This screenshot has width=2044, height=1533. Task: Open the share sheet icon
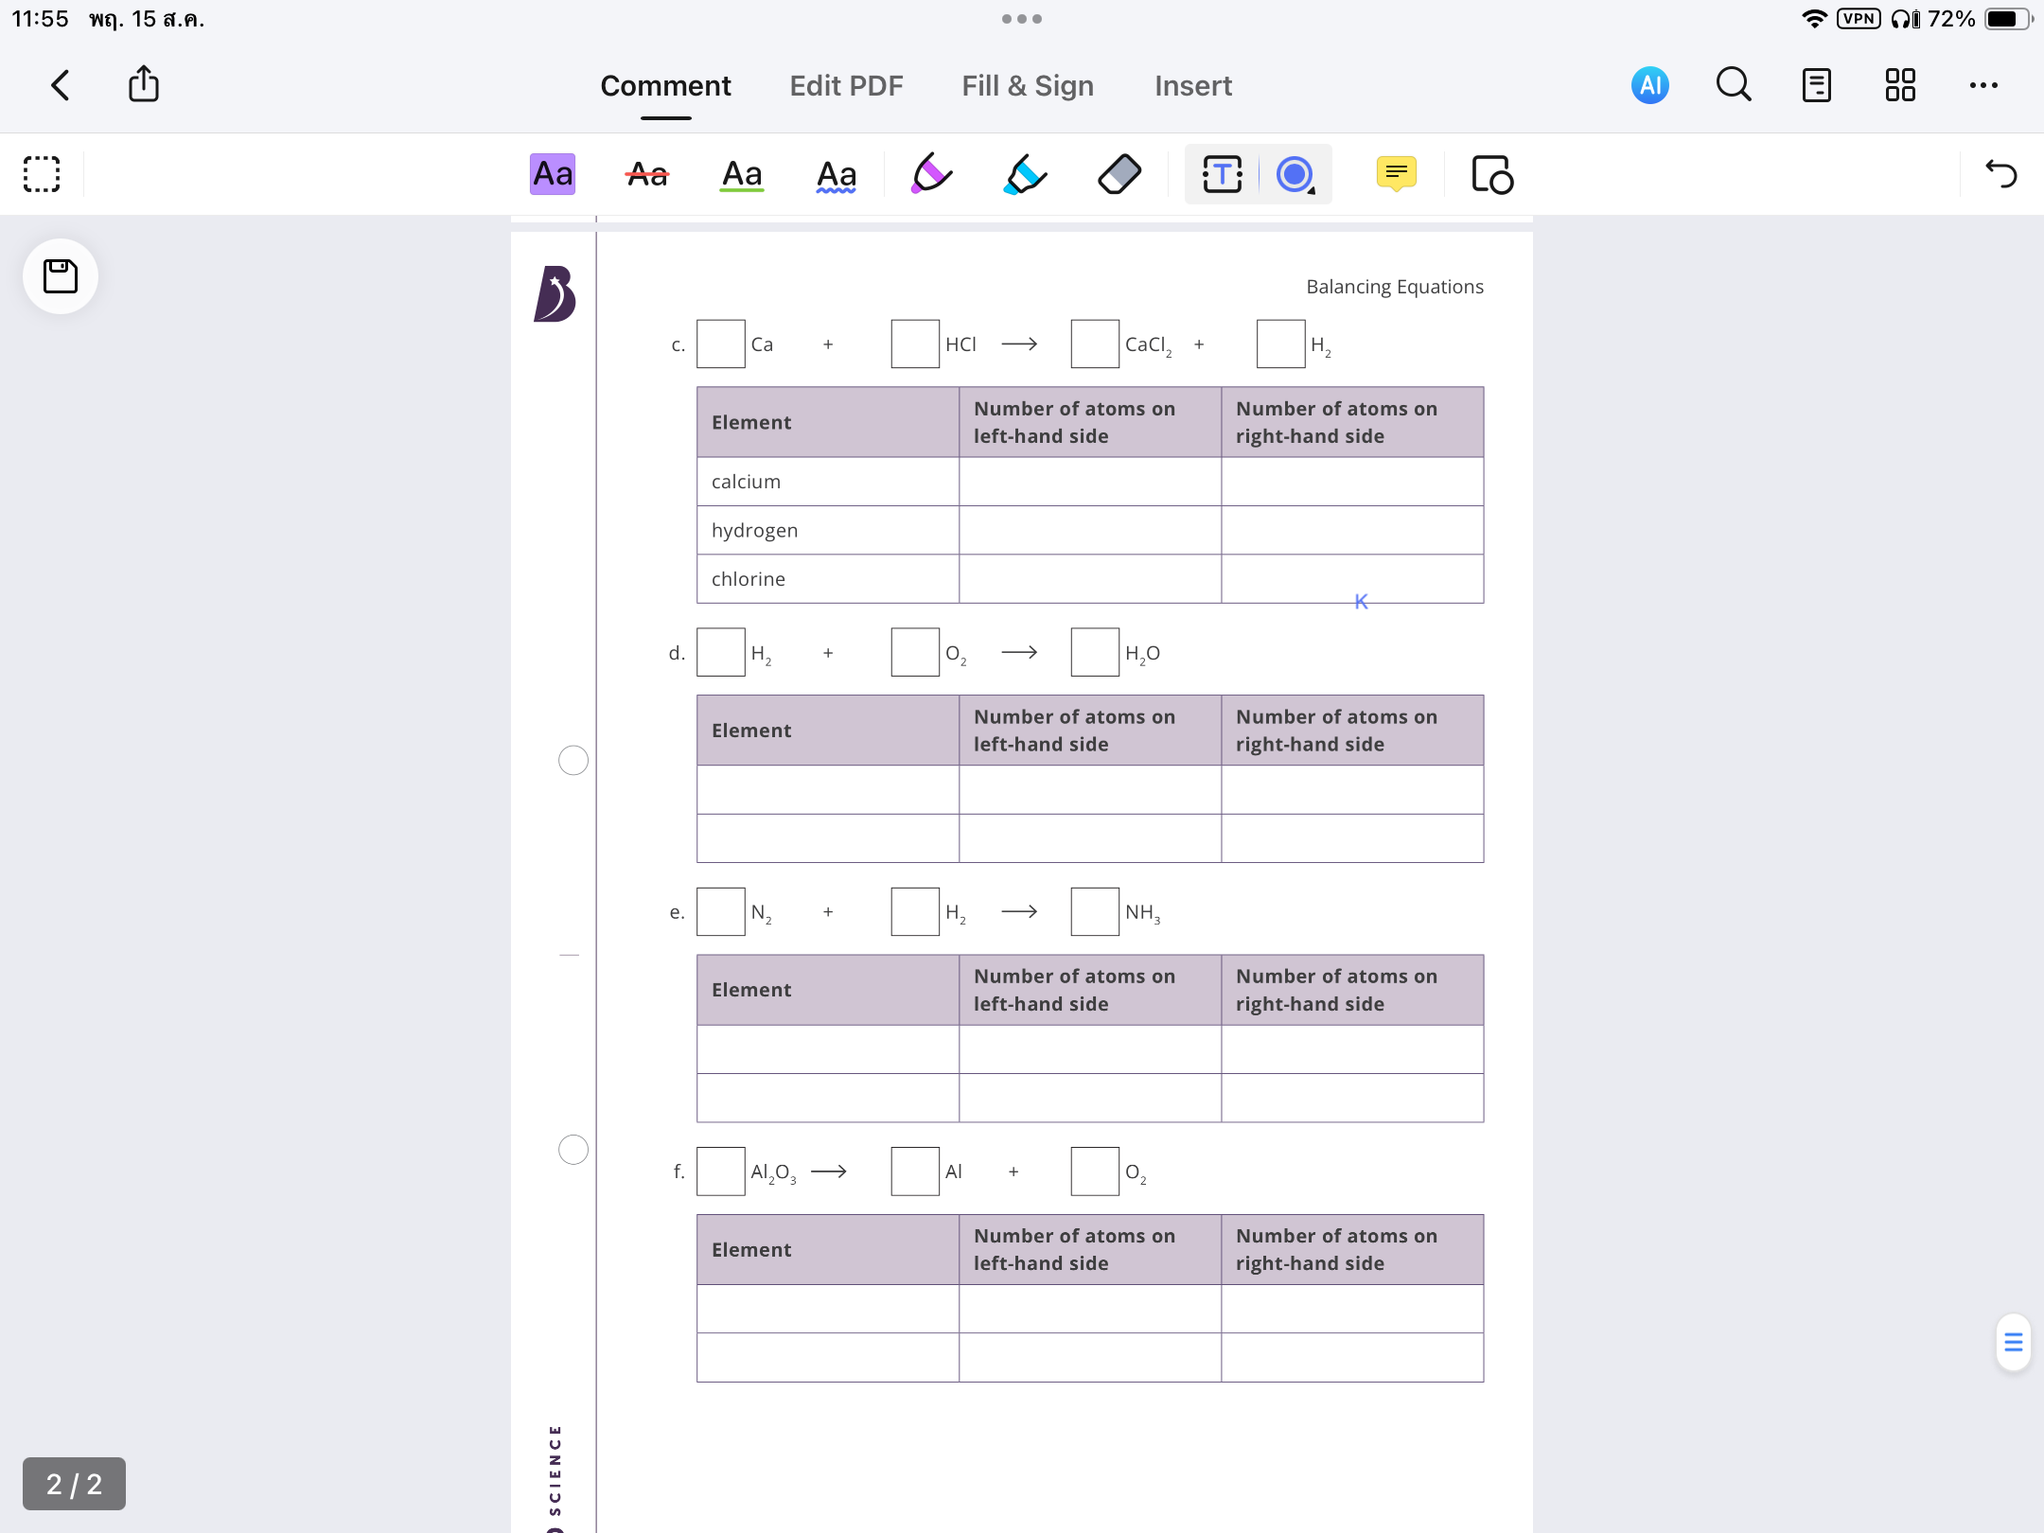click(x=144, y=83)
